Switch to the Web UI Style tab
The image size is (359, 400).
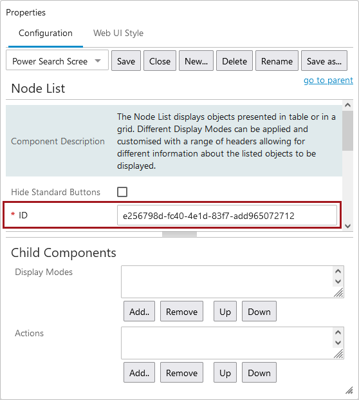[x=118, y=33]
